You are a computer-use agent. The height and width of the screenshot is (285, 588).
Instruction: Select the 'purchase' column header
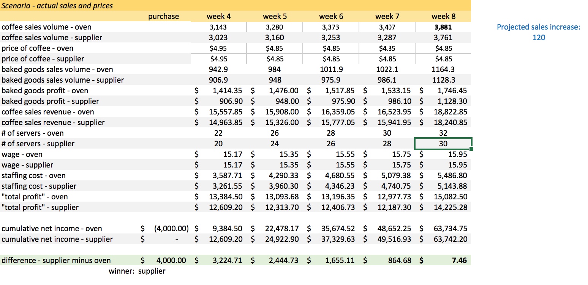pyautogui.click(x=163, y=16)
